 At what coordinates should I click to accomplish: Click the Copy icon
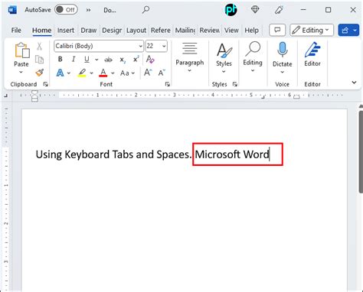pos(39,60)
